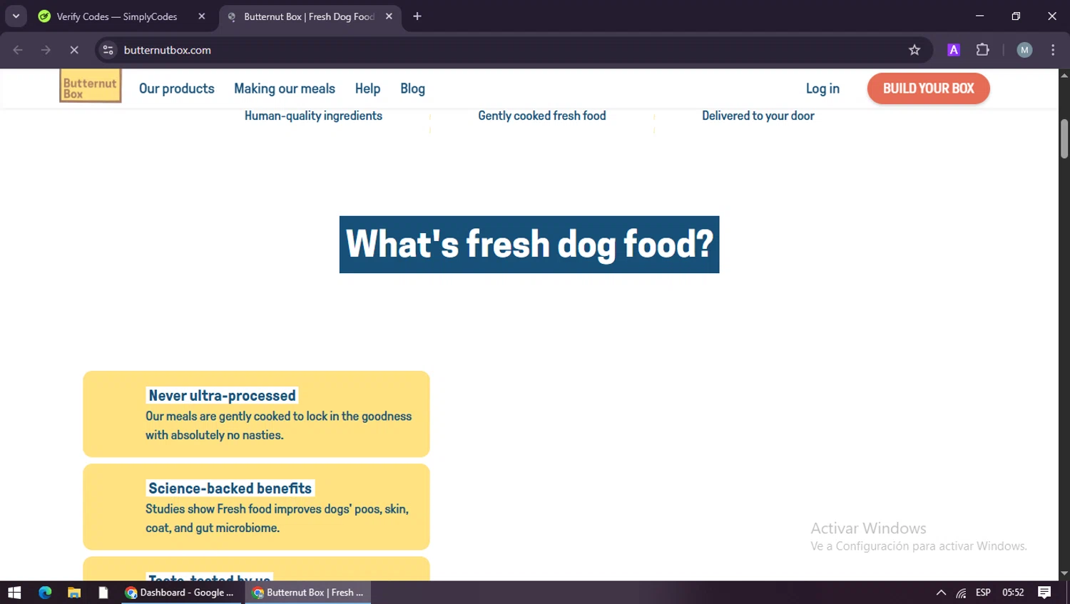Stop loading the page
Screen dimensions: 1070x604
pyautogui.click(x=73, y=50)
